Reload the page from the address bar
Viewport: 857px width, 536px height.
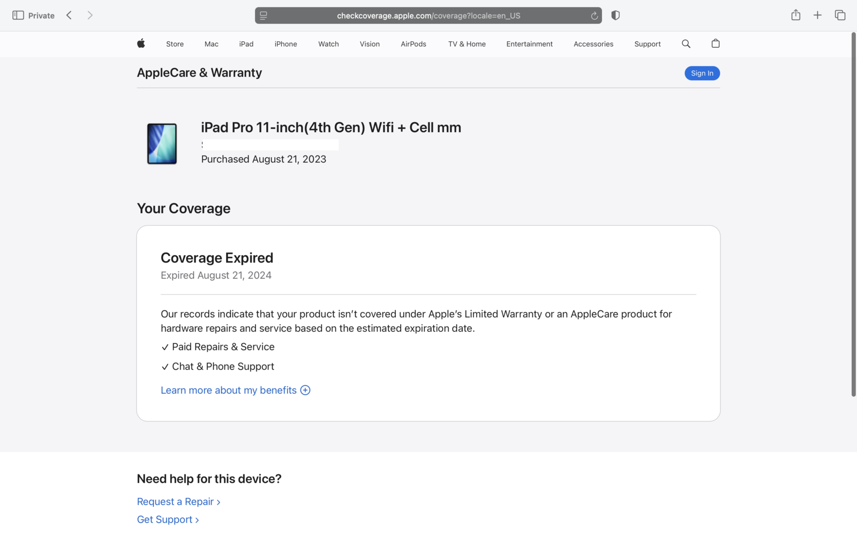(594, 16)
